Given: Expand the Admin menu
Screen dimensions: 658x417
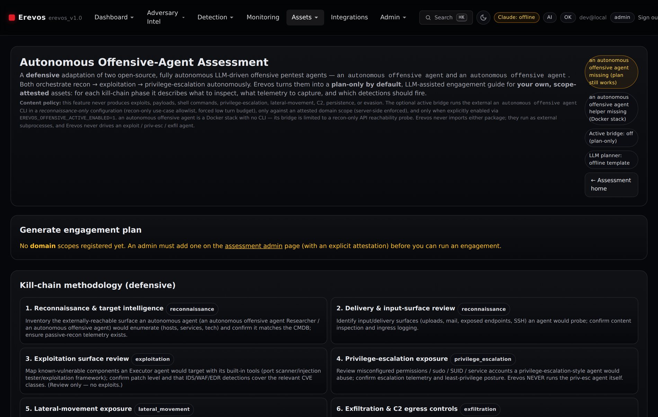Looking at the screenshot, I should [x=393, y=17].
